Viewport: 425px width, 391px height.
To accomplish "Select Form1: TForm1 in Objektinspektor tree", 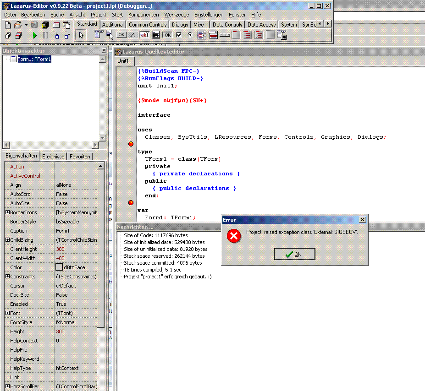I will pos(34,59).
